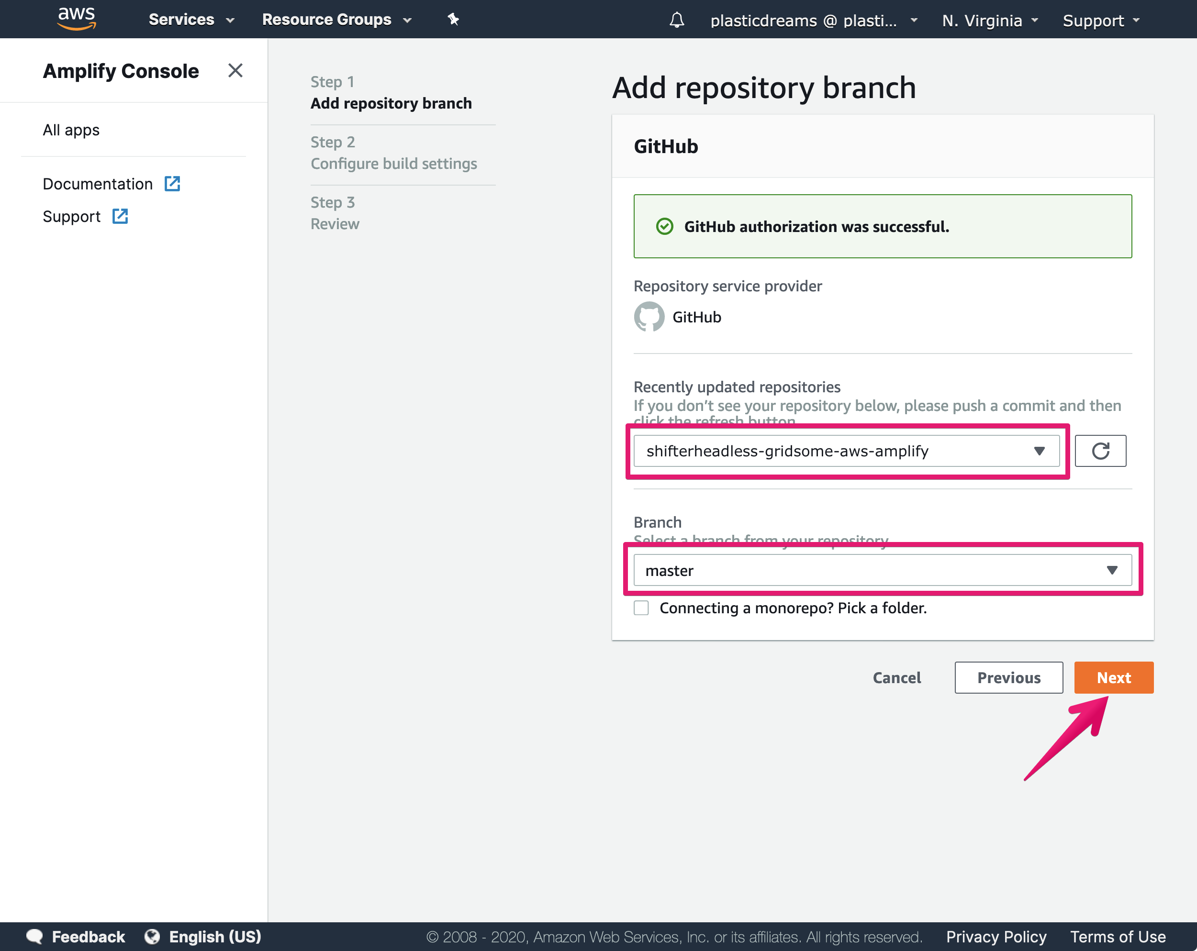Click the pin shortcuts icon
This screenshot has height=951, width=1197.
tap(454, 20)
